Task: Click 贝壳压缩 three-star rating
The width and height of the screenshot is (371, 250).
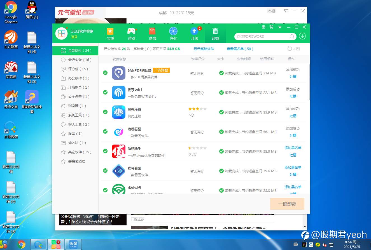Action: coord(197,109)
